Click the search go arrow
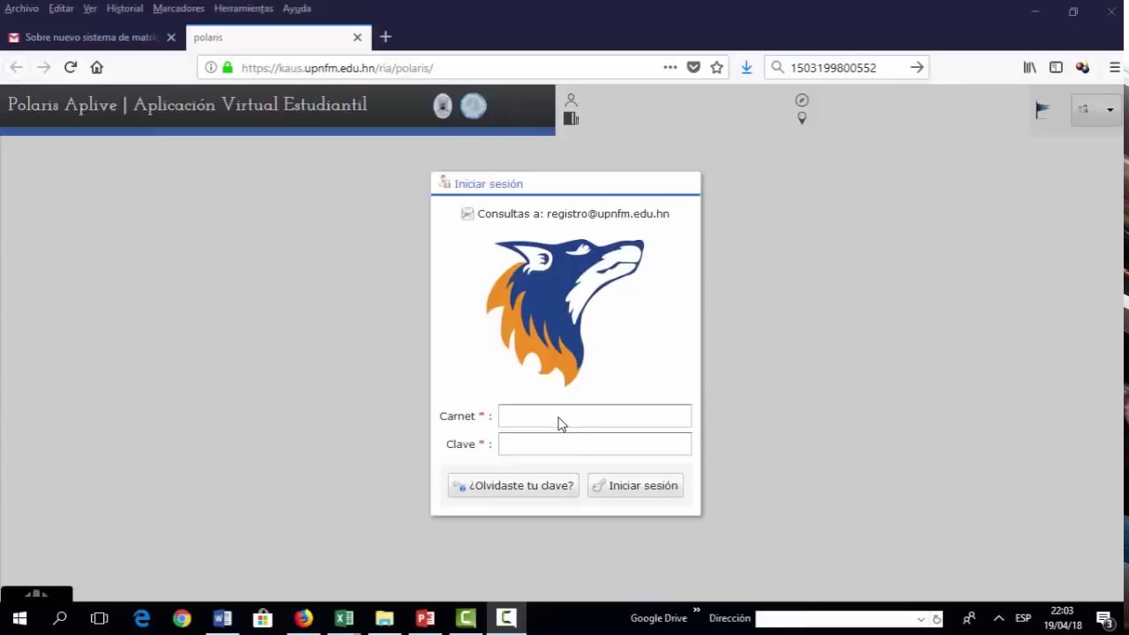The height and width of the screenshot is (635, 1129). click(x=917, y=67)
